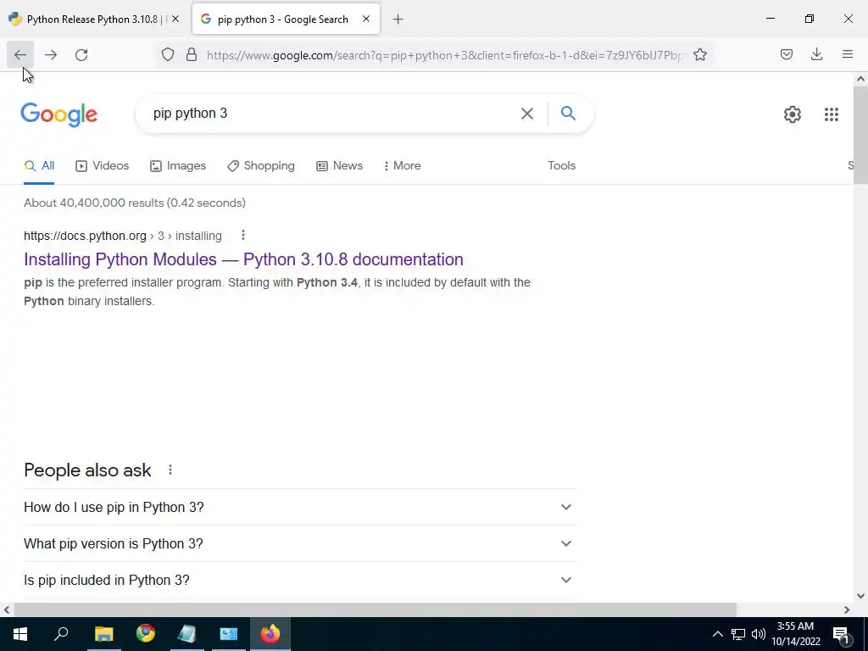Click vertical scrollbar down arrow
The width and height of the screenshot is (868, 651).
861,596
